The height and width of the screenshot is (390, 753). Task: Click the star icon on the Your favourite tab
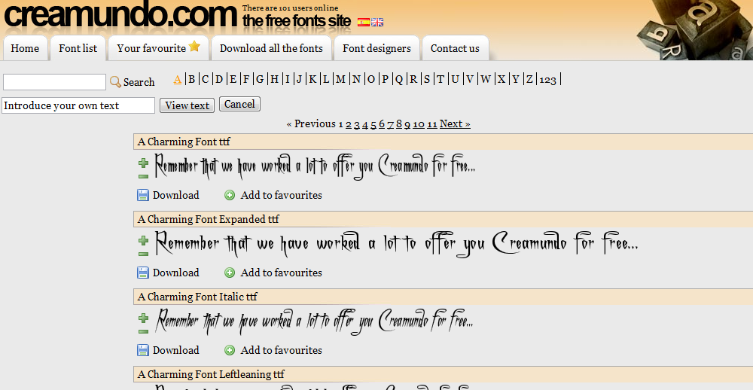point(194,46)
